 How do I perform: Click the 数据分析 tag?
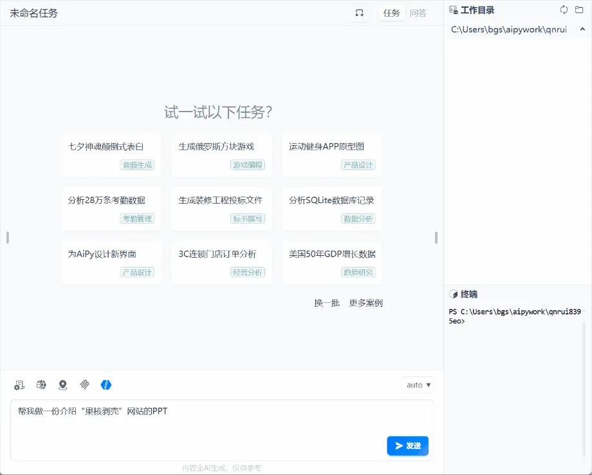click(x=358, y=218)
